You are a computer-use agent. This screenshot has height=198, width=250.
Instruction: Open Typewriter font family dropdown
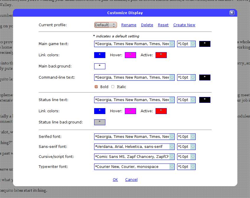coord(134,167)
